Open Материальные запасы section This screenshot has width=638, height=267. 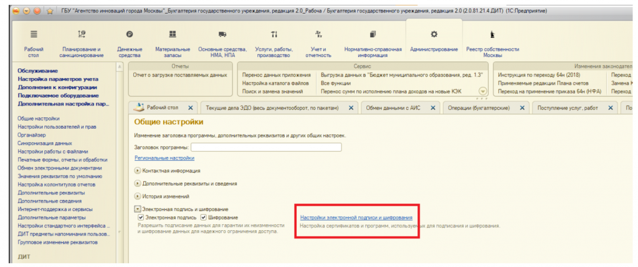click(173, 35)
